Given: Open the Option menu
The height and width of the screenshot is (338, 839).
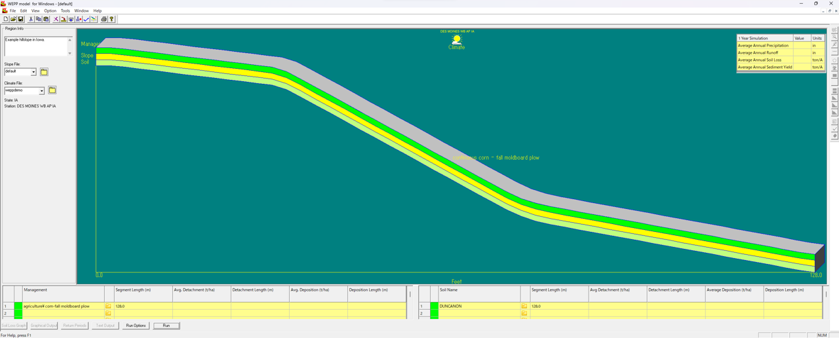Looking at the screenshot, I should tap(50, 11).
